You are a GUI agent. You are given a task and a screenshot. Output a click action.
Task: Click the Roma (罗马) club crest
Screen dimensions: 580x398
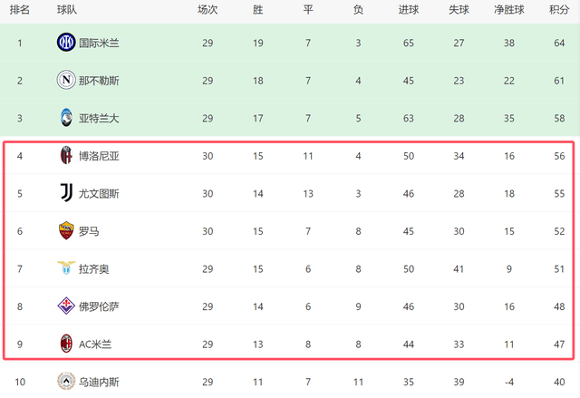tap(65, 231)
